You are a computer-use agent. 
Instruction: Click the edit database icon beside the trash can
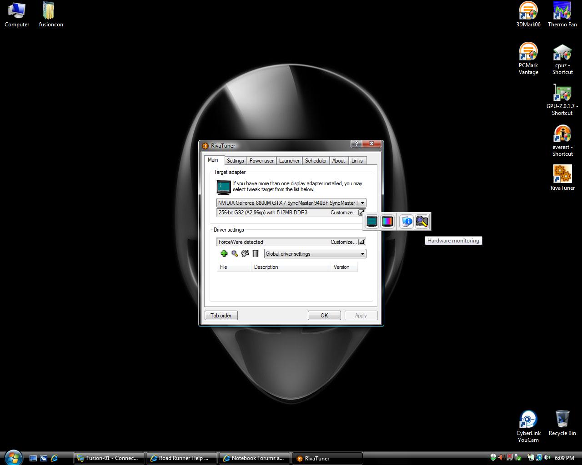pos(245,254)
